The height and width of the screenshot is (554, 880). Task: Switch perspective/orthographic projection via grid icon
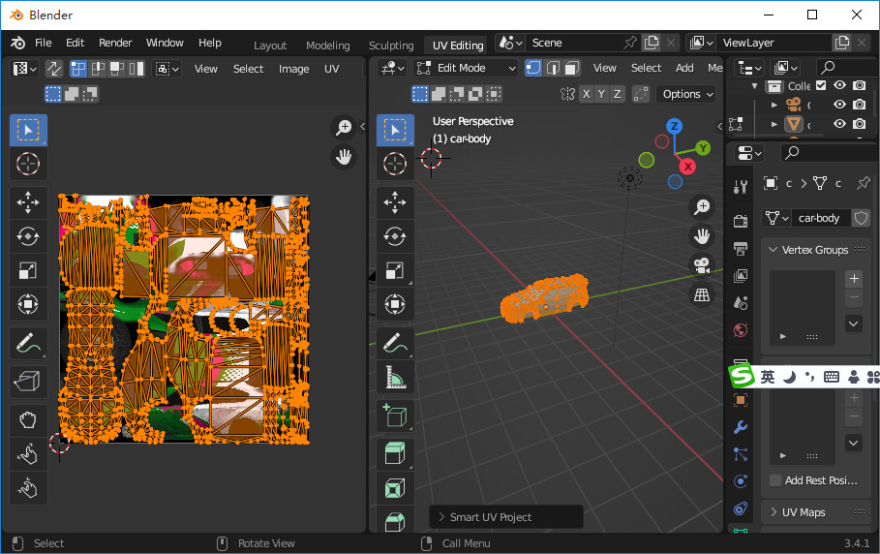pos(702,294)
